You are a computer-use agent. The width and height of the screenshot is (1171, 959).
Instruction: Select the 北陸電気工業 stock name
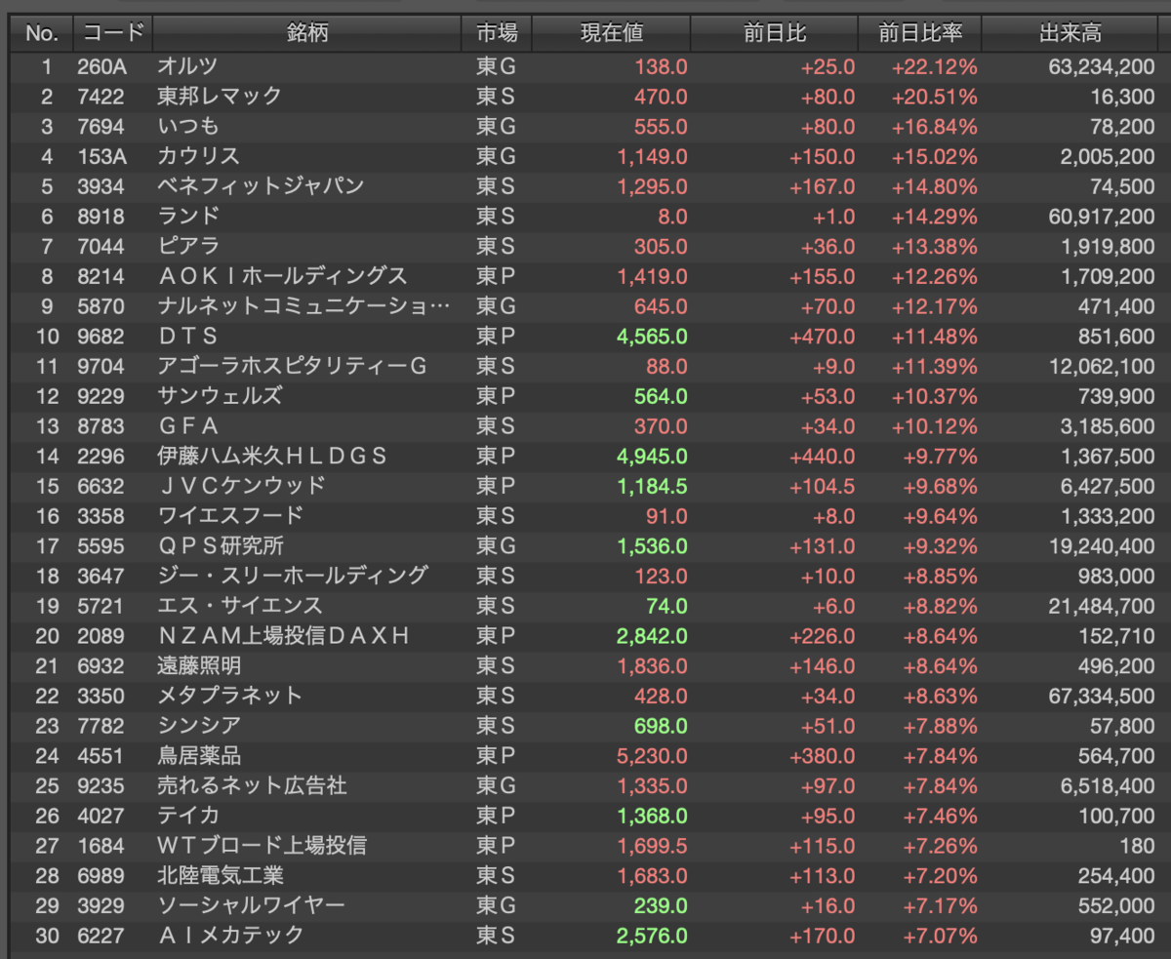tap(221, 875)
